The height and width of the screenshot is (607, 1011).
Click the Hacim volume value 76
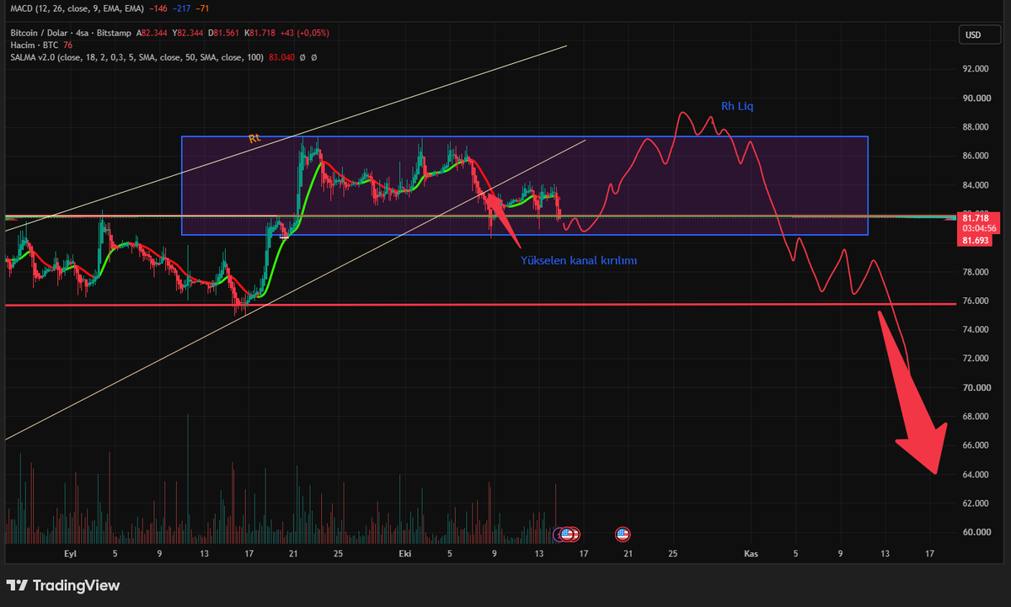coord(67,45)
